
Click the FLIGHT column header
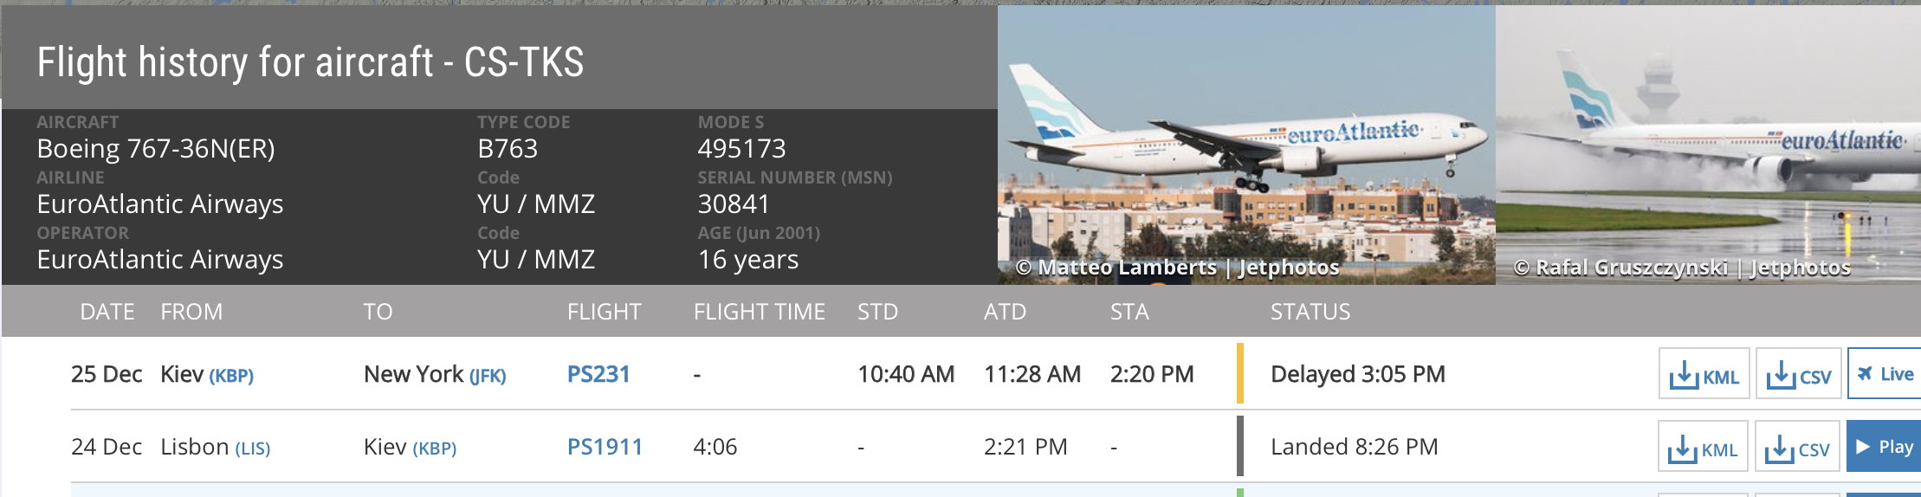tap(604, 312)
